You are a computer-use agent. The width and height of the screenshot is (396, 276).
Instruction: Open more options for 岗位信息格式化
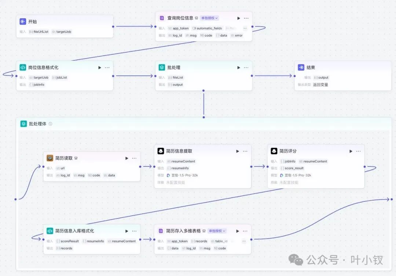click(x=107, y=68)
